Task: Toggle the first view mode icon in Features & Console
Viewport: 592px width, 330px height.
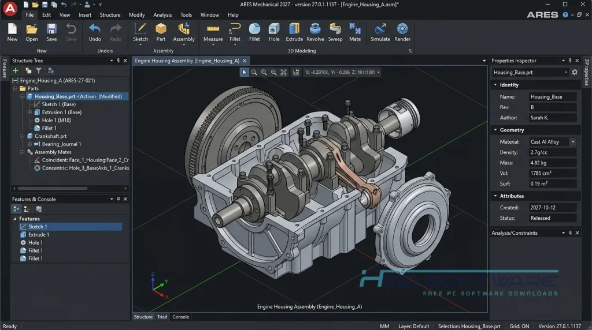Action: pos(16,209)
